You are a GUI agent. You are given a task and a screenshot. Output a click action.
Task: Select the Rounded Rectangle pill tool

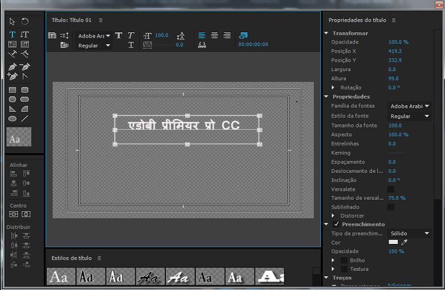pos(25,99)
